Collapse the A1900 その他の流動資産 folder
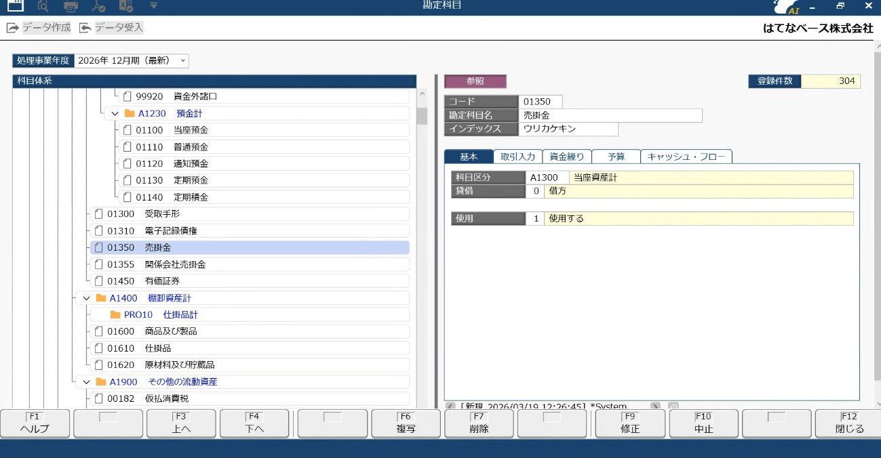 click(86, 382)
